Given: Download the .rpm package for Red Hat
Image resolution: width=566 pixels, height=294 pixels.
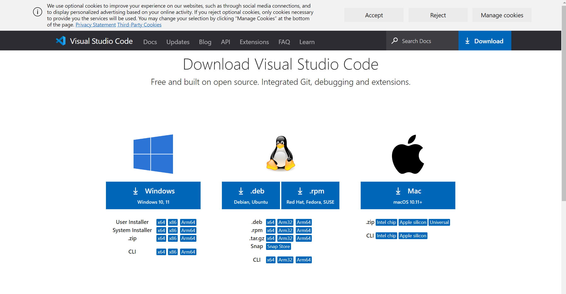Looking at the screenshot, I should click(x=310, y=195).
